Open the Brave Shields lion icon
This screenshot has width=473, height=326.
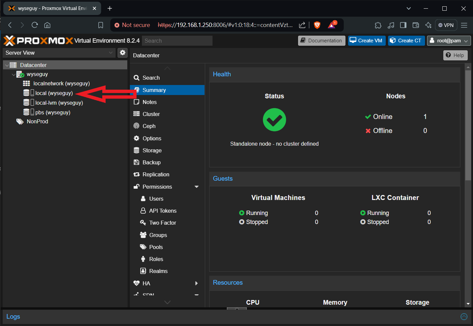[317, 25]
